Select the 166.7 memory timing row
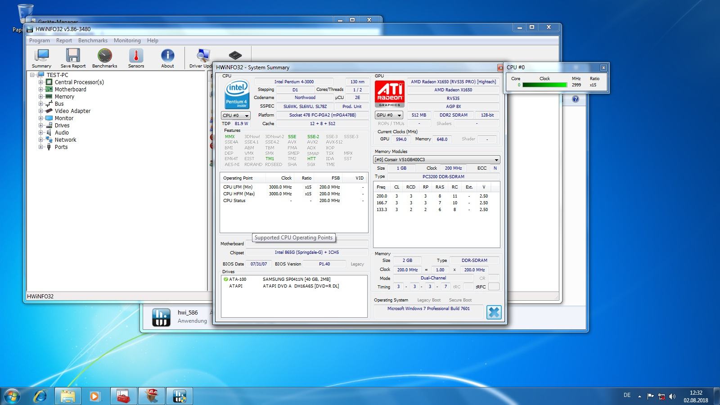 tap(436, 203)
